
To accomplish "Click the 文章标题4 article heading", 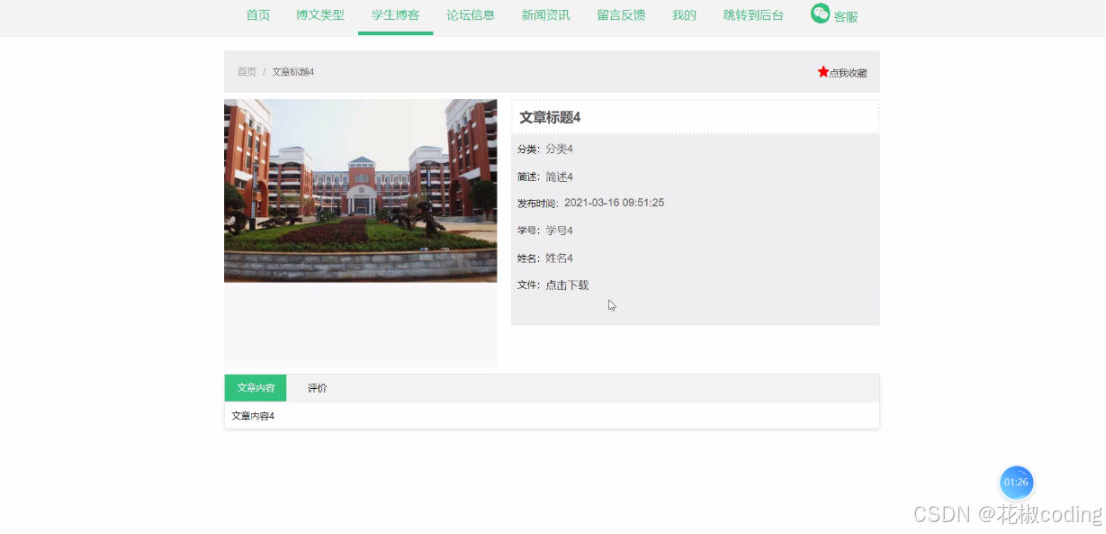I will (x=550, y=118).
